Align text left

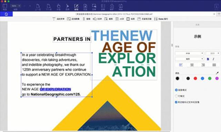tap(181, 65)
